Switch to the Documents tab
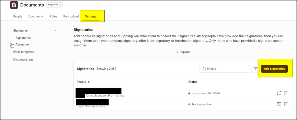 [x=36, y=16]
